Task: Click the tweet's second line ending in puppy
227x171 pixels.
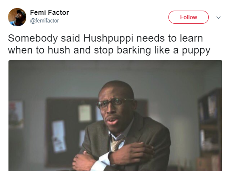Action: click(x=109, y=50)
